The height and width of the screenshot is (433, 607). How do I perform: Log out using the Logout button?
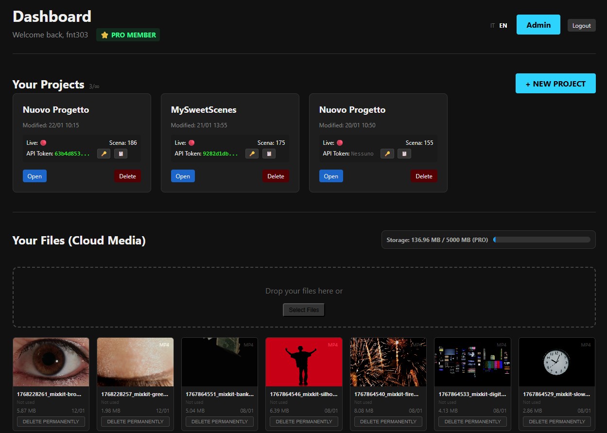point(581,26)
